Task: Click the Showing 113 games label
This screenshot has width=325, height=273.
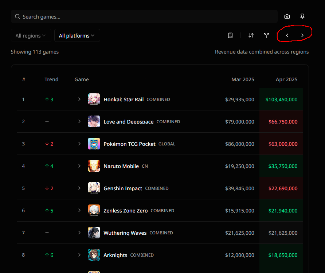Action: click(35, 52)
